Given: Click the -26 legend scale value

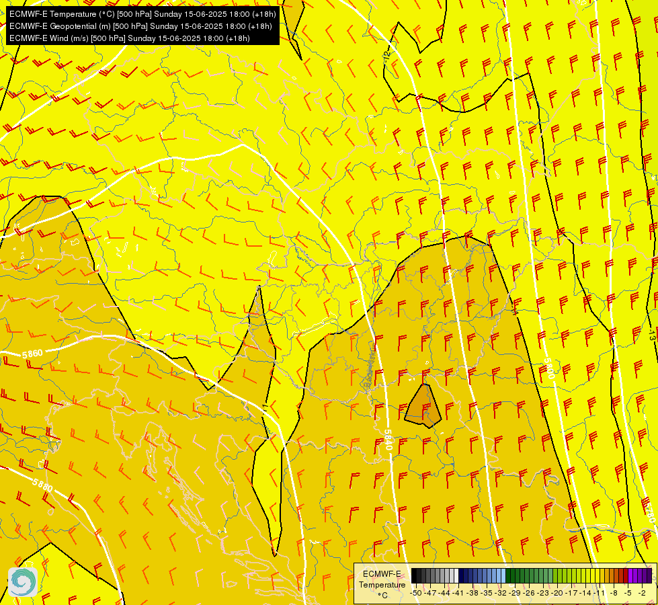Looking at the screenshot, I should (x=529, y=593).
